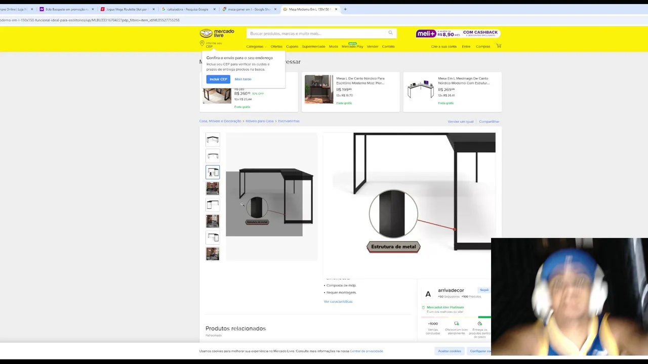Viewport: 648px width, 364px height.
Task: Click the search magnifier icon
Action: (390, 33)
